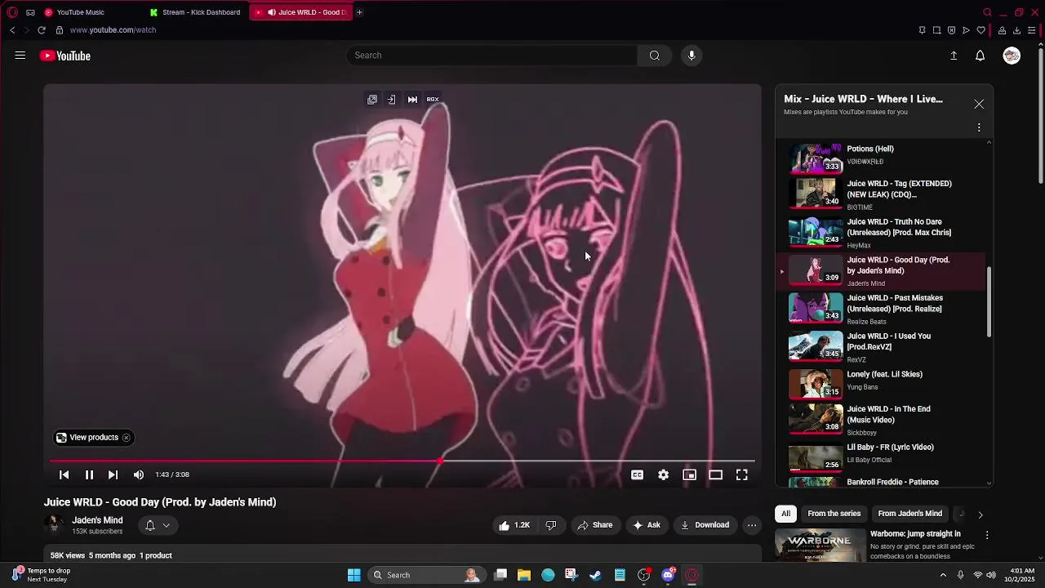Image resolution: width=1045 pixels, height=588 pixels.
Task: Open browser profile icon in toolbar
Action: (x=1002, y=30)
